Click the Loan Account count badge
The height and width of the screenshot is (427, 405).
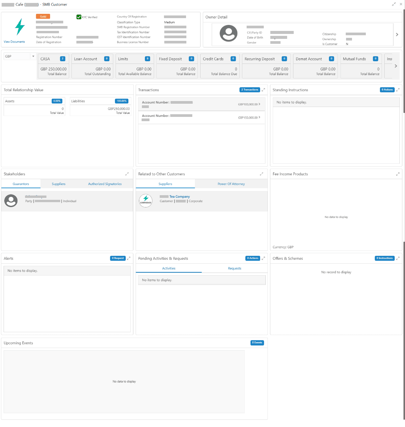point(107,59)
